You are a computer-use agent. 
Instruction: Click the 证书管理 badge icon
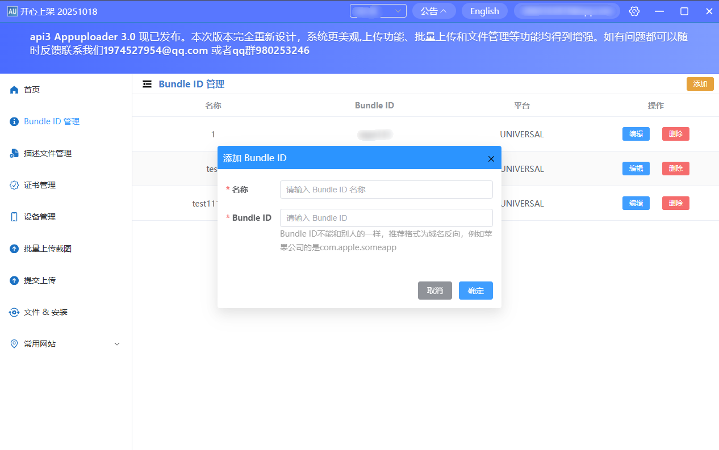coord(14,185)
